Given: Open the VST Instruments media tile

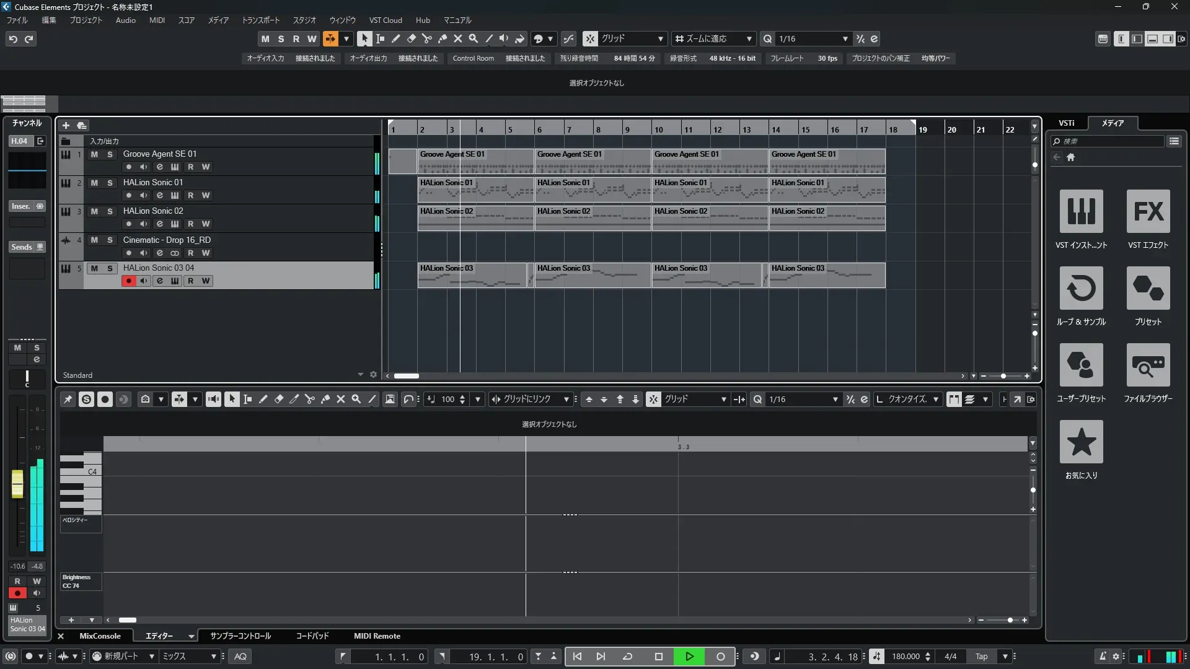Looking at the screenshot, I should point(1081,211).
